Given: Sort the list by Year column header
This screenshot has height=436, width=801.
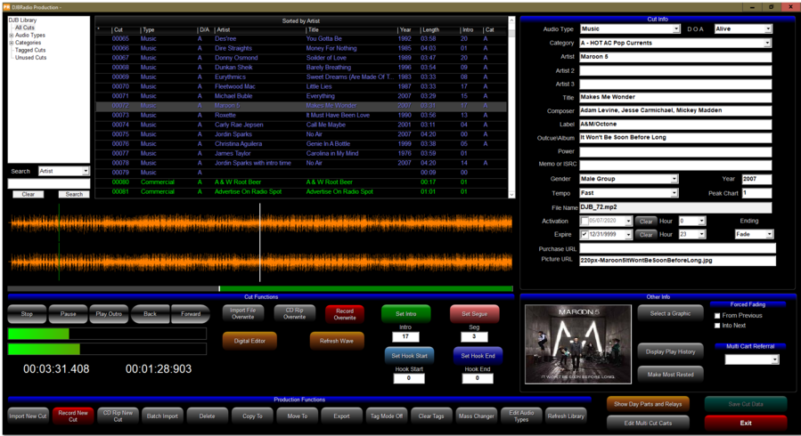Looking at the screenshot, I should click(409, 30).
